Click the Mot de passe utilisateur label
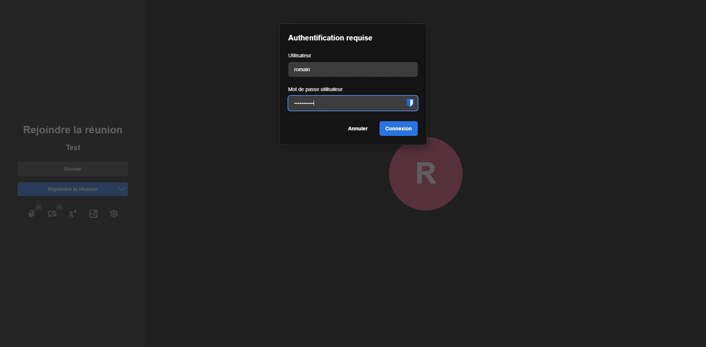 click(315, 89)
